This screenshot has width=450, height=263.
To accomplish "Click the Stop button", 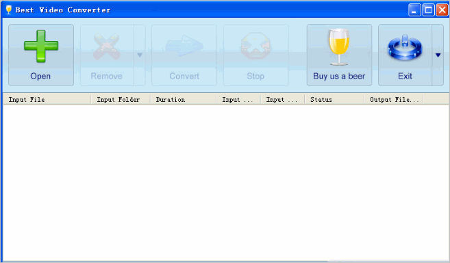I will (x=255, y=55).
